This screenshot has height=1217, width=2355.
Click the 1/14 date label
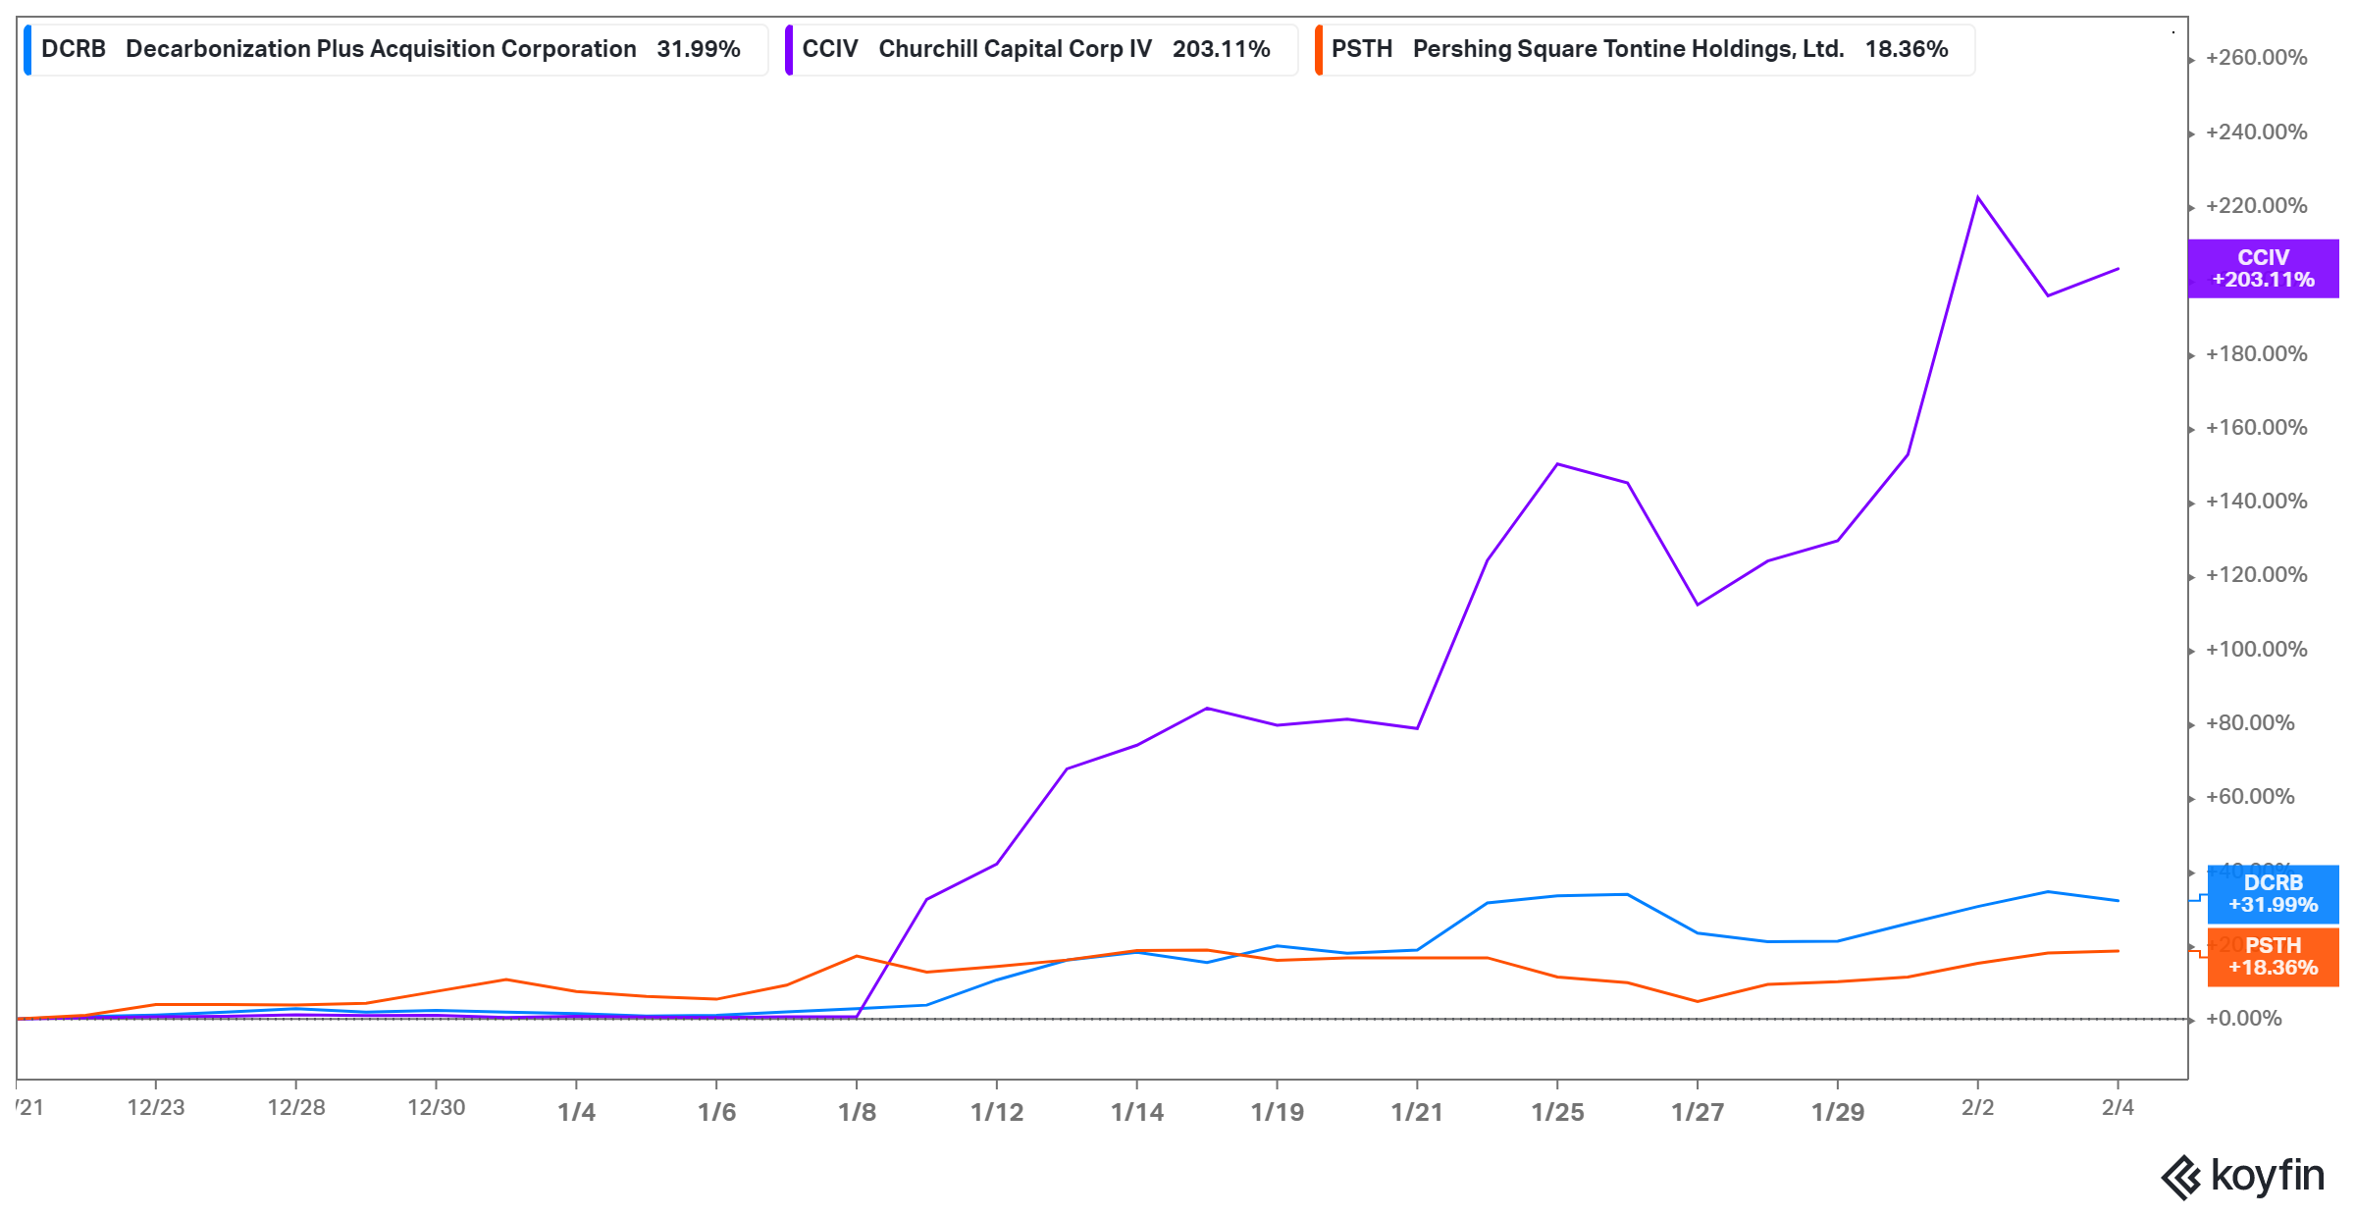[x=1137, y=1112]
